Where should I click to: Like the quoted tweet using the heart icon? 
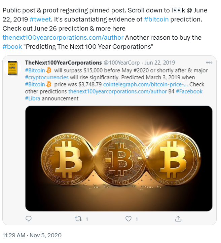128,218
